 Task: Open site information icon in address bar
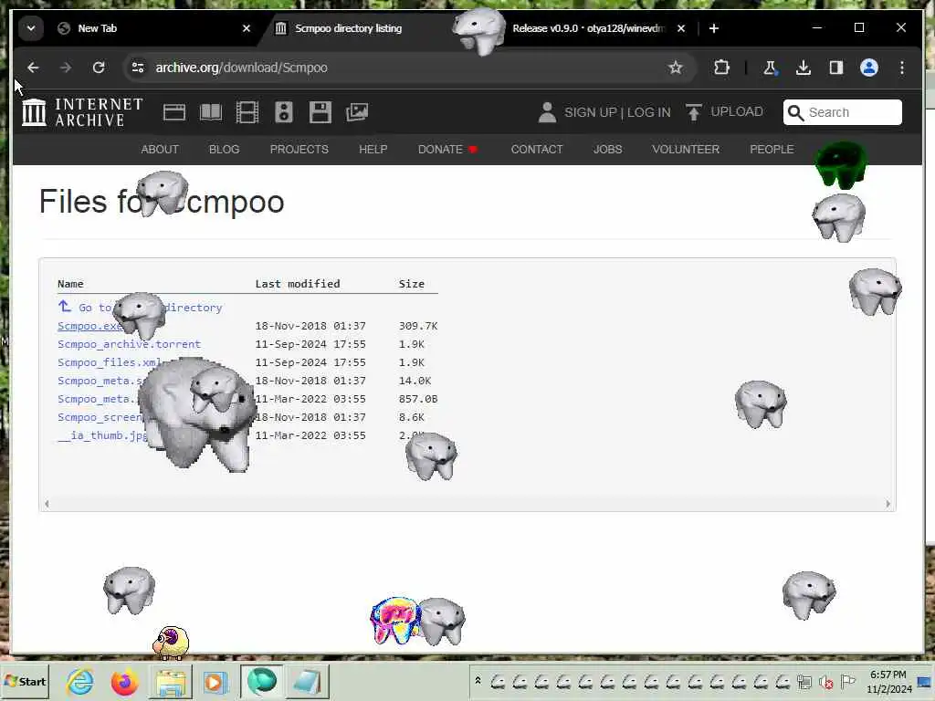[138, 68]
